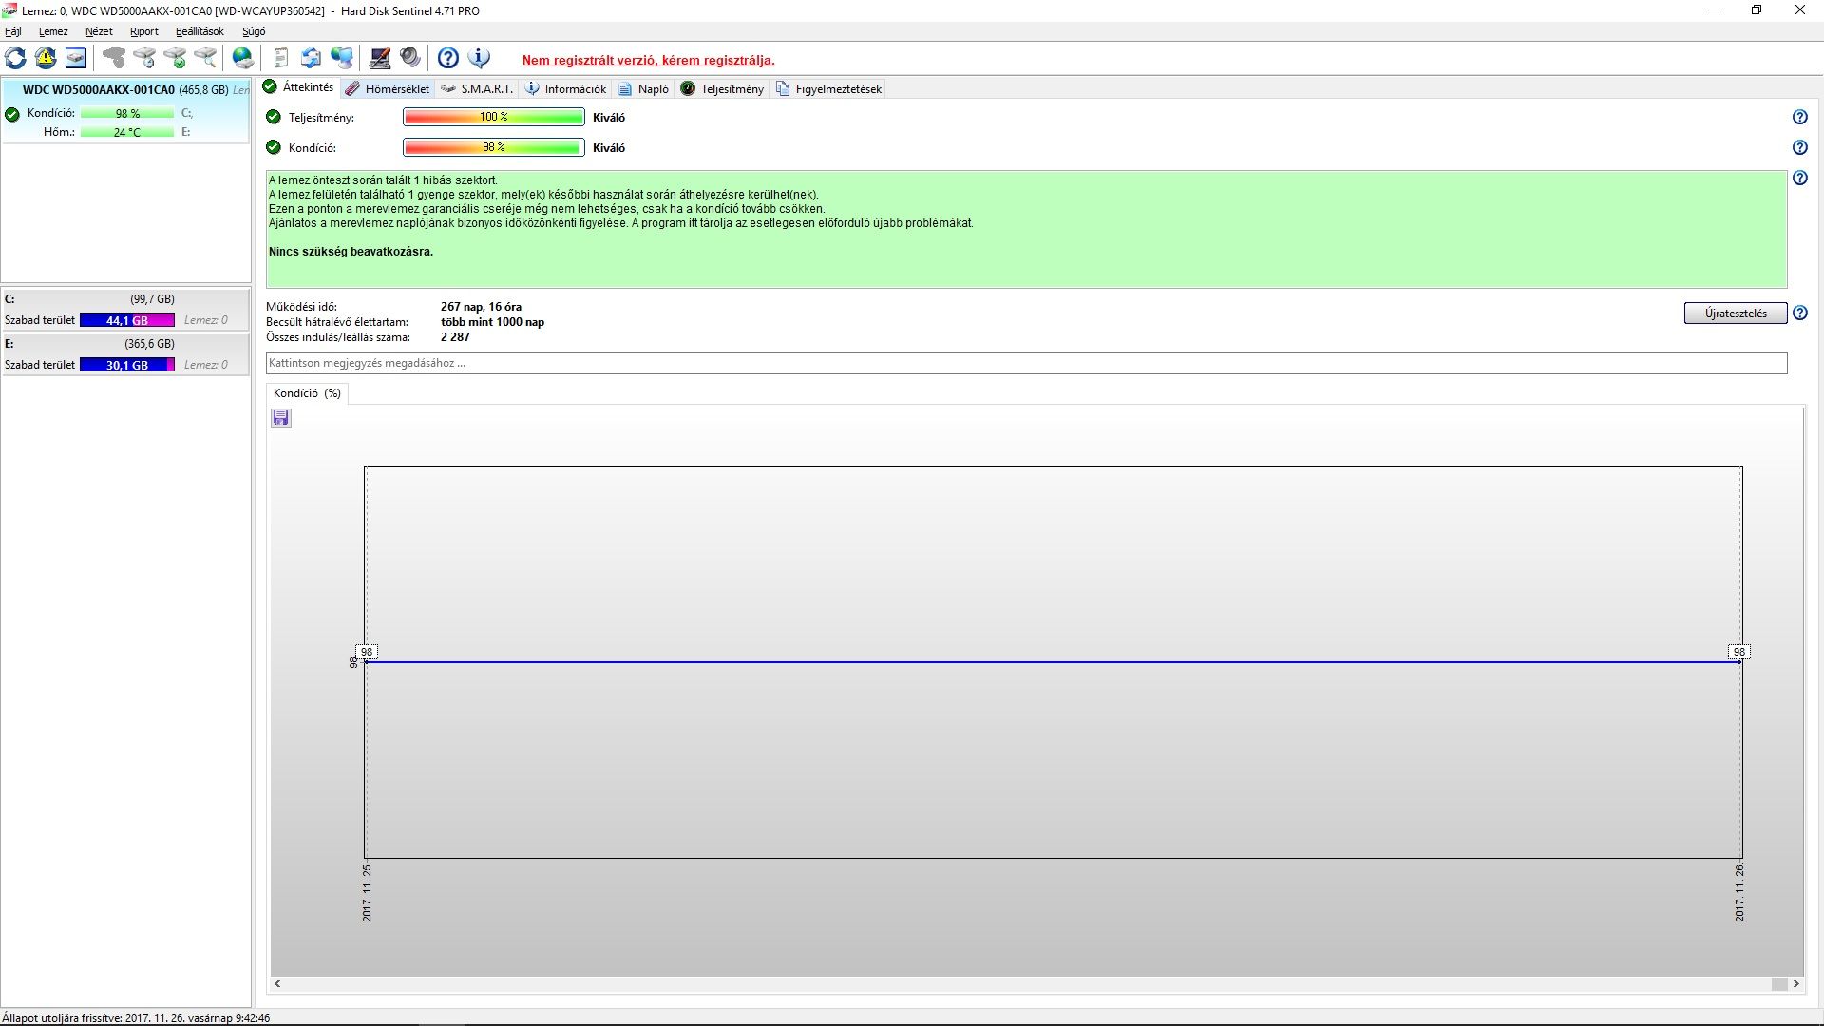This screenshot has width=1824, height=1026.
Task: Click the refresh status toolbar icon
Action: click(15, 58)
